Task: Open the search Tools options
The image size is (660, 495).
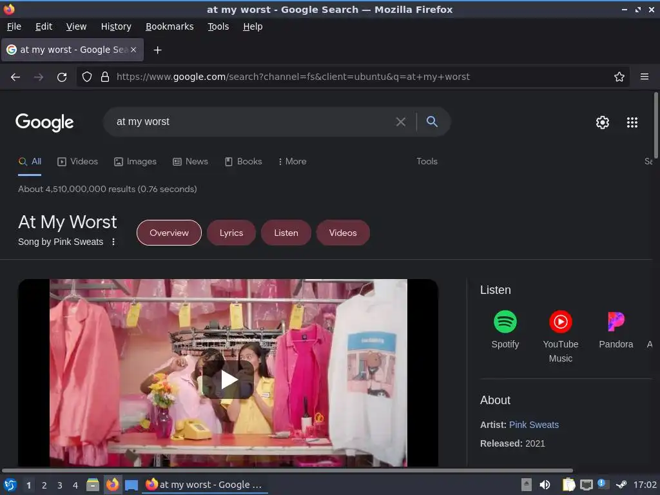Action: (x=427, y=162)
